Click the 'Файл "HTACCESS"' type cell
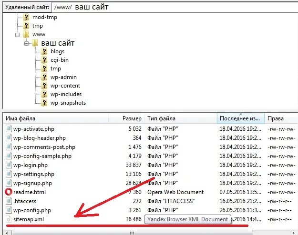This screenshot has height=235, width=298. [x=171, y=201]
